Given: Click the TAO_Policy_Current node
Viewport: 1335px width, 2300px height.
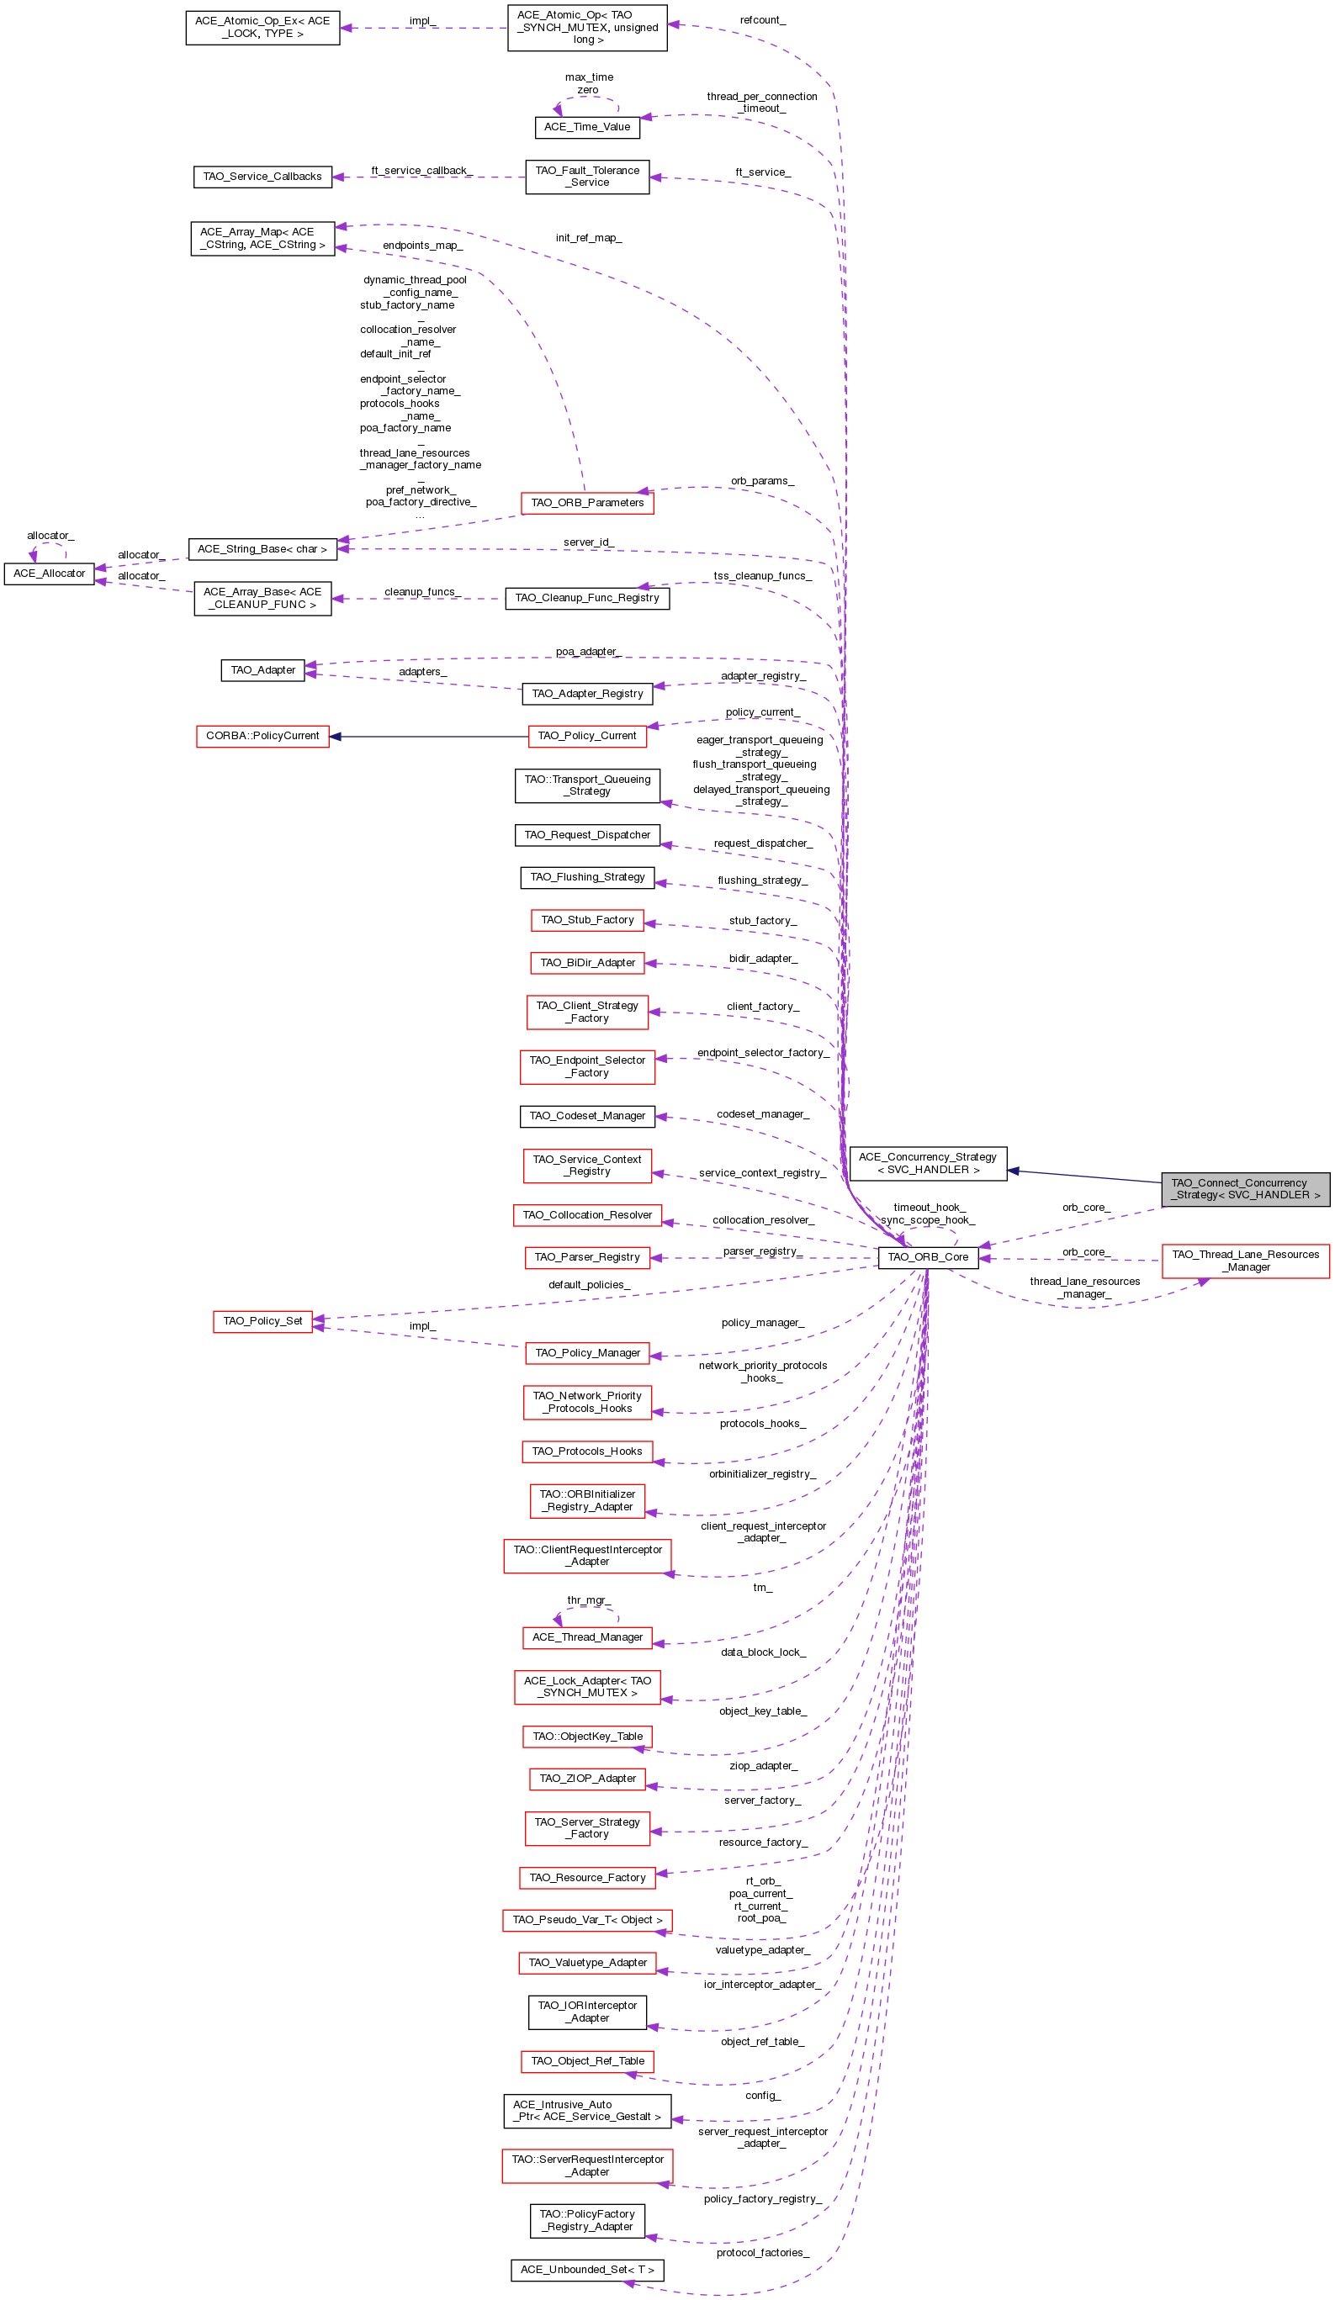Looking at the screenshot, I should [x=587, y=736].
